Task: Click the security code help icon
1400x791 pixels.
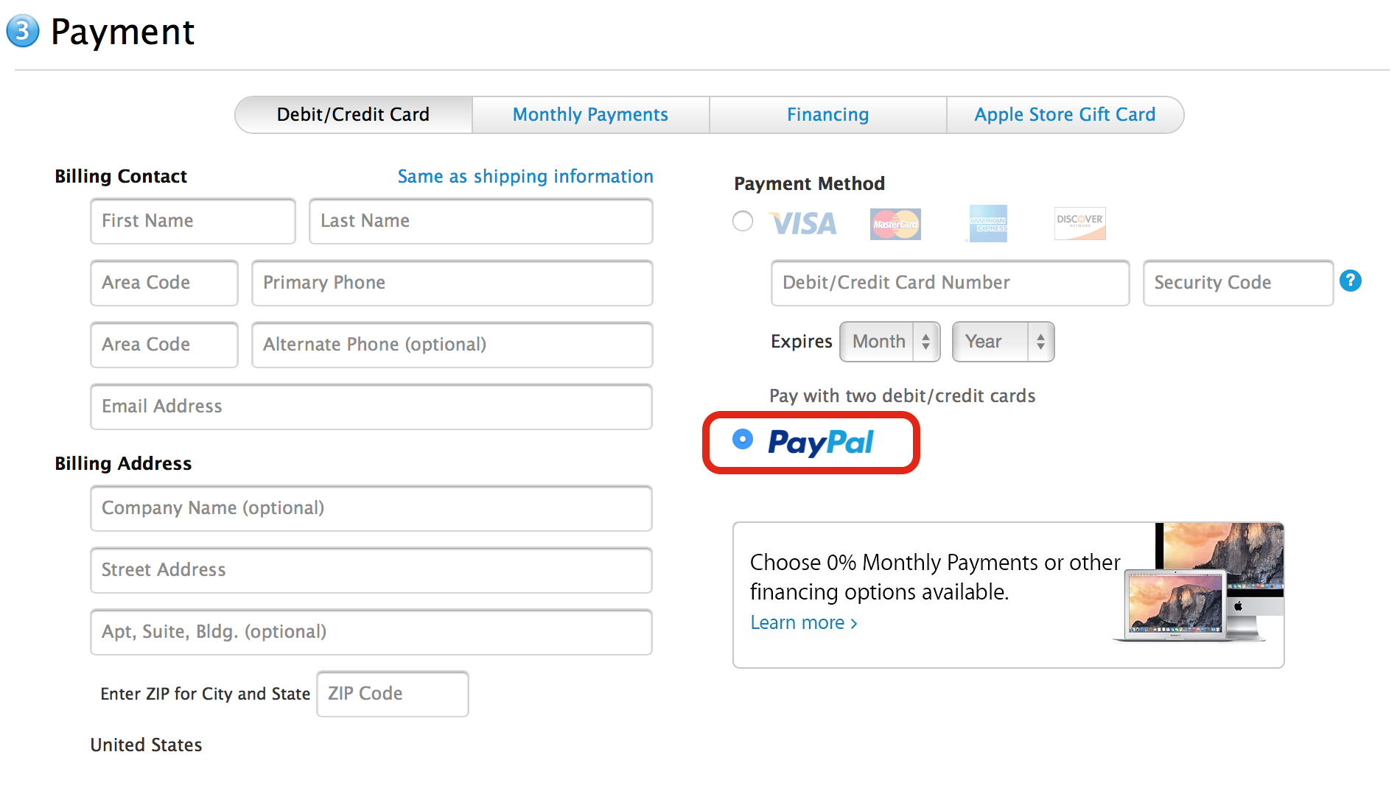Action: [1350, 281]
